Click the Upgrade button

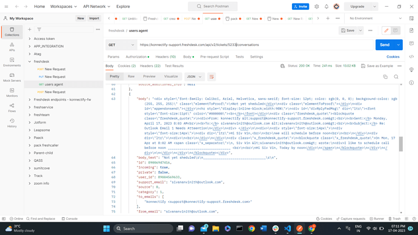click(357, 7)
